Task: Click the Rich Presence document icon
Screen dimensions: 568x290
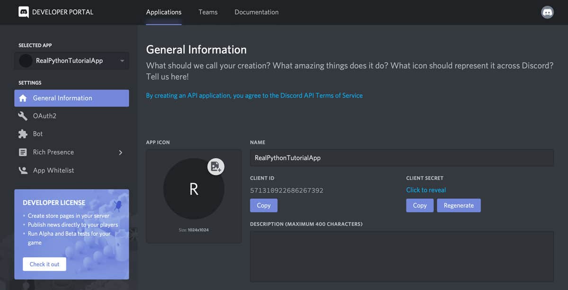Action: tap(23, 152)
